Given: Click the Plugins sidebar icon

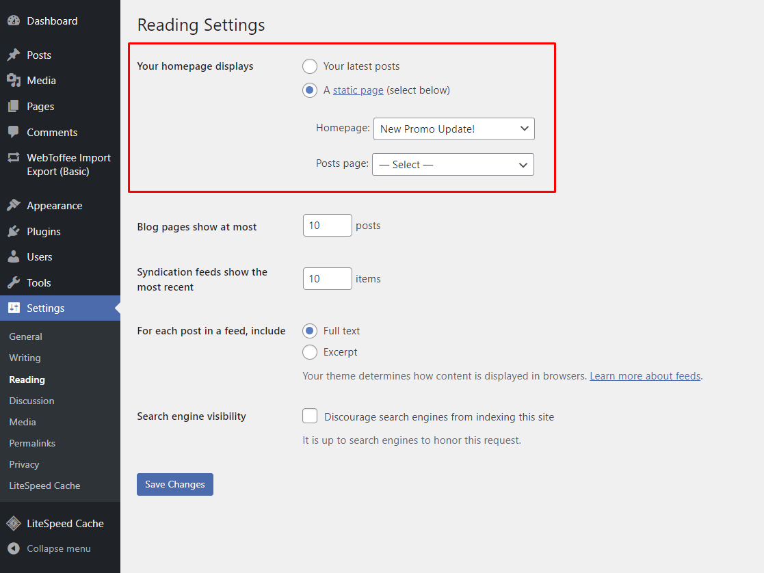Looking at the screenshot, I should [15, 231].
